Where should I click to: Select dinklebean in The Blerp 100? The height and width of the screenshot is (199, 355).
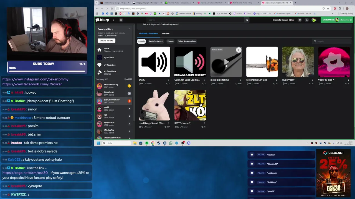tap(113, 93)
